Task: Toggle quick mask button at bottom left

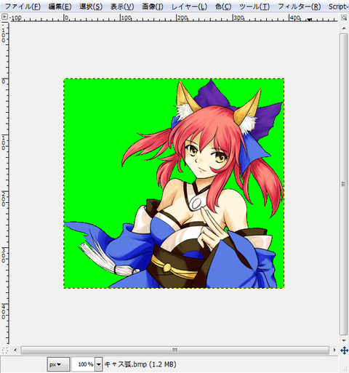Action: [x=4, y=350]
